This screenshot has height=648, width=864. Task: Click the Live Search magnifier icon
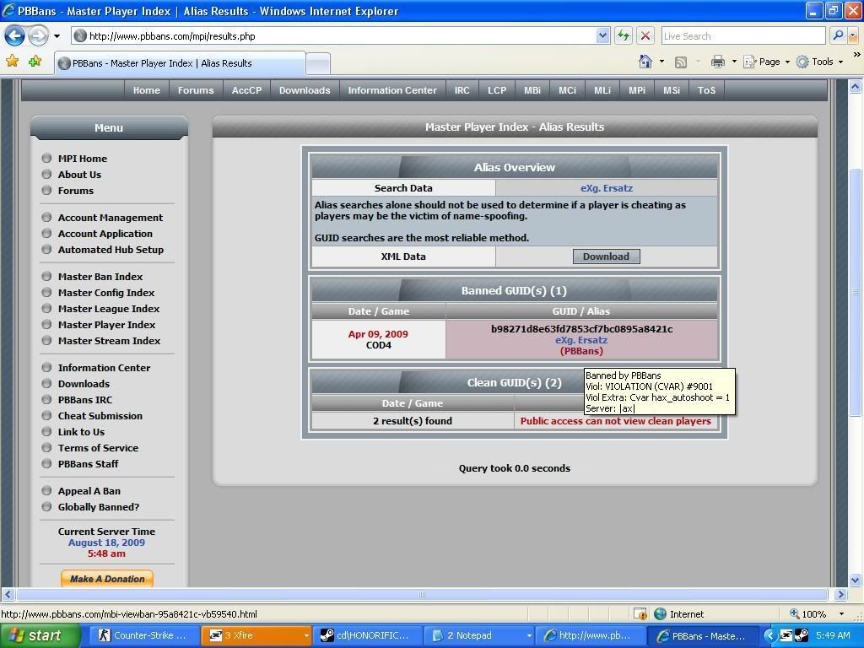click(838, 35)
